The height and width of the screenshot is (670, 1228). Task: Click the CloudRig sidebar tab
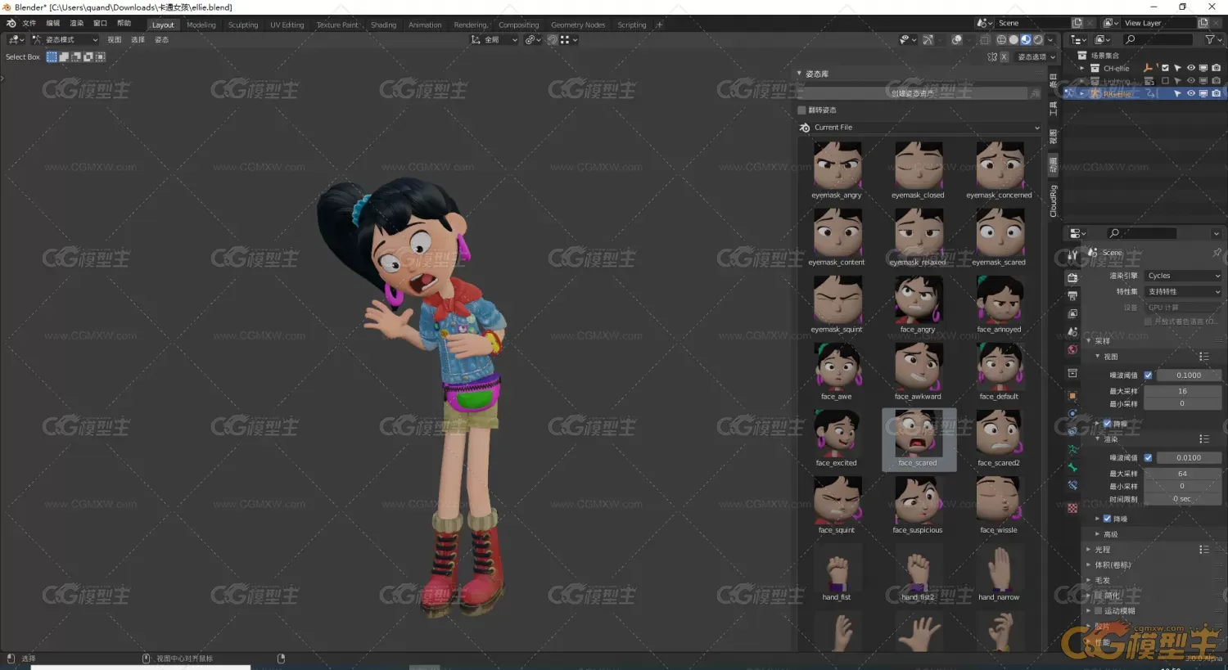click(x=1053, y=201)
